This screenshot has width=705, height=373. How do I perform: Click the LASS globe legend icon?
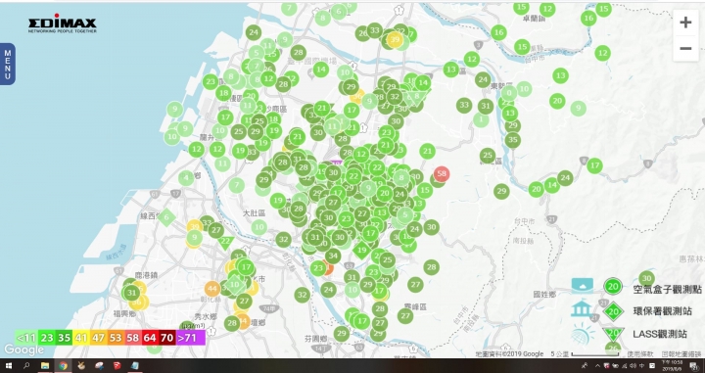pyautogui.click(x=584, y=334)
